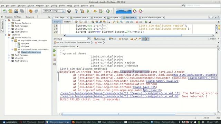Switch to the GUI.java editor tab
Screen dimensions: 221x124
click(114, 18)
